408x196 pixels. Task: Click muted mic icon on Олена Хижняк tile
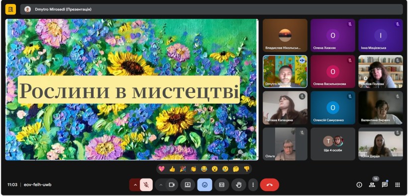[350, 24]
